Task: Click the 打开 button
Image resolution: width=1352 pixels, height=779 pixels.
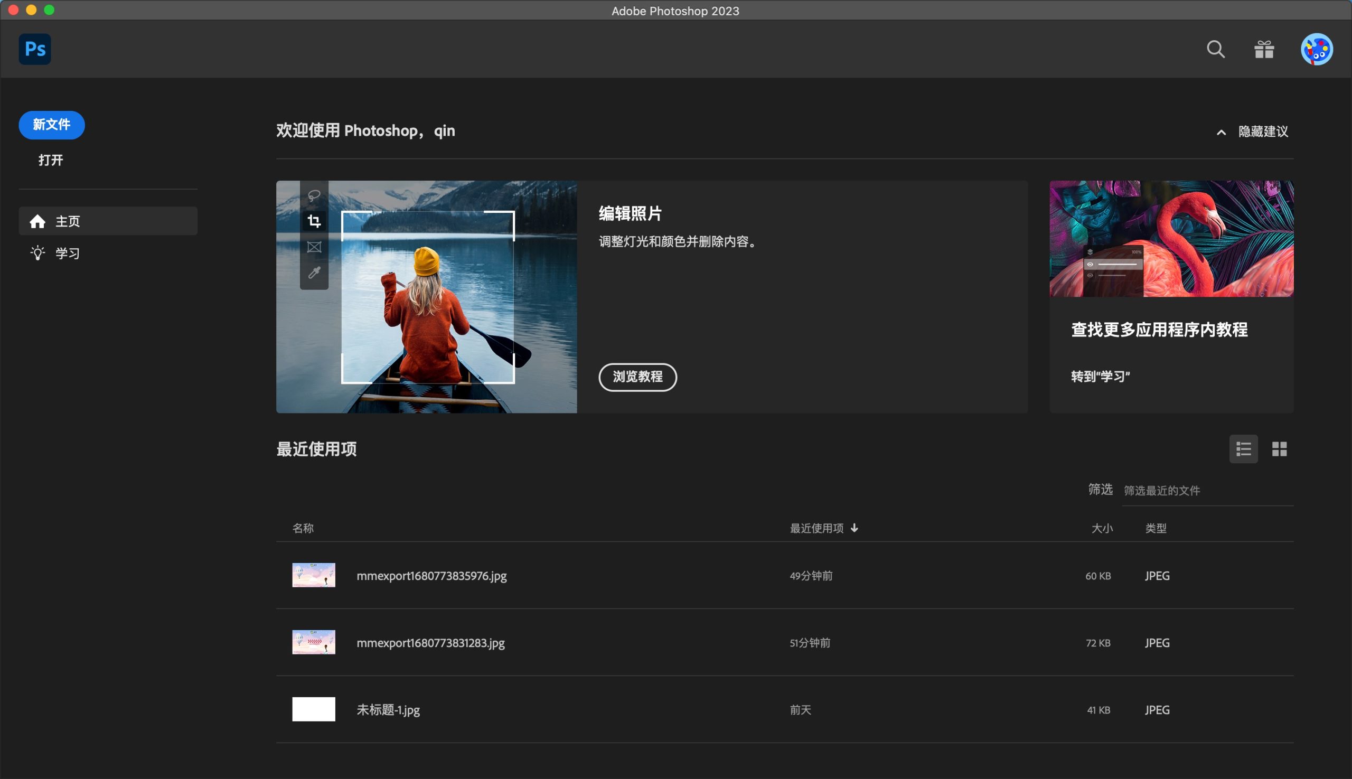Action: tap(51, 160)
